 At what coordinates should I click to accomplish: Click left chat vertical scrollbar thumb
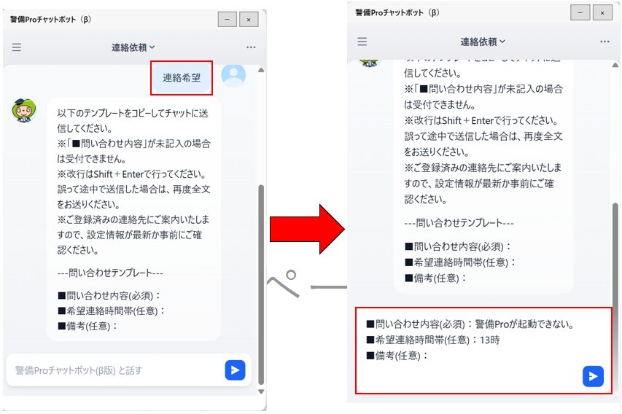point(261,284)
